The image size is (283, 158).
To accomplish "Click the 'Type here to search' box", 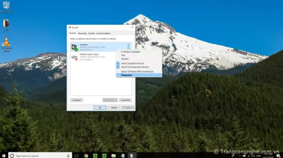I will coord(39,155).
